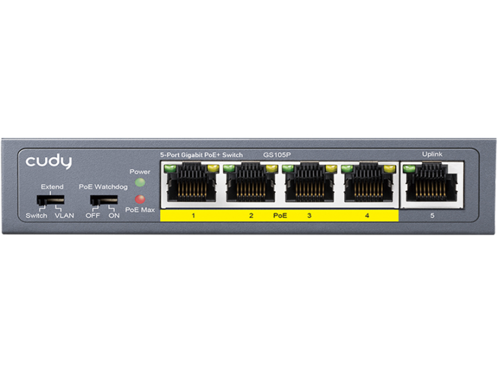Image resolution: width=498 pixels, height=373 pixels.
Task: Click the PoE Watchdog label
Action: click(103, 187)
